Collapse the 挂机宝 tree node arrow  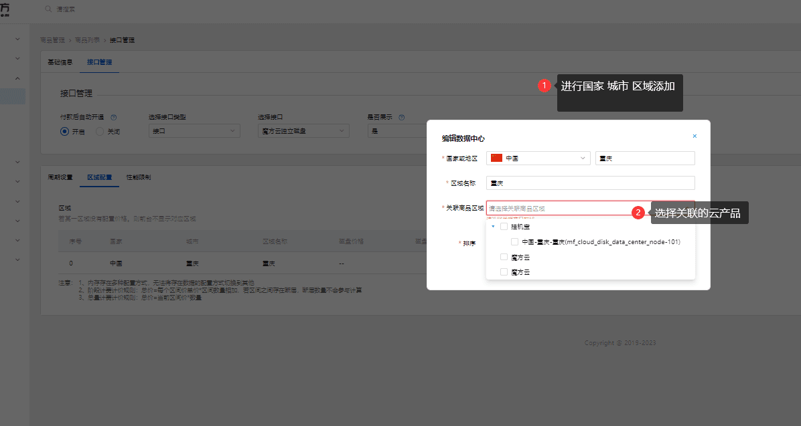(493, 227)
